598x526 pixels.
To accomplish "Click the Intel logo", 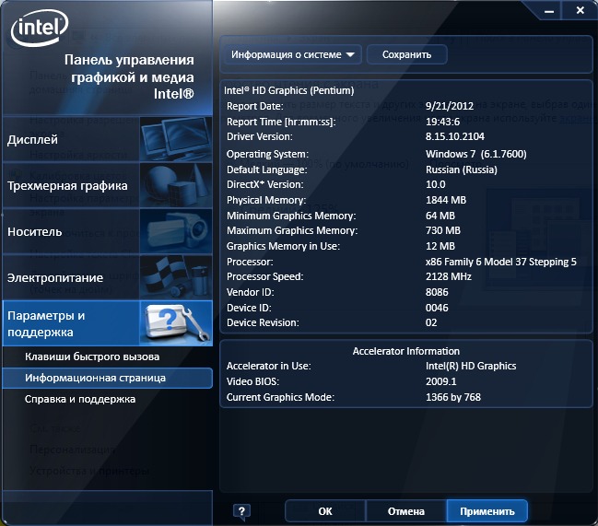I will tap(40, 28).
